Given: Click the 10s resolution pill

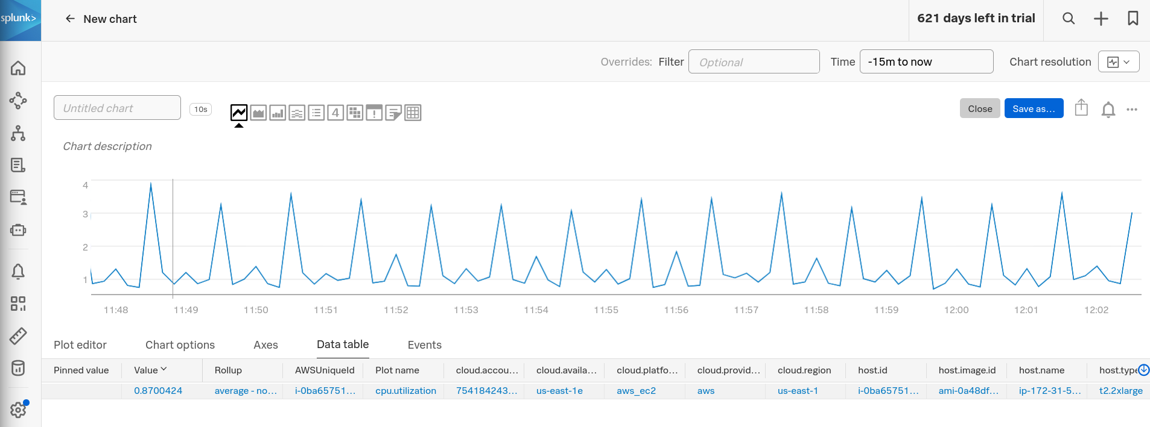Looking at the screenshot, I should (x=201, y=109).
